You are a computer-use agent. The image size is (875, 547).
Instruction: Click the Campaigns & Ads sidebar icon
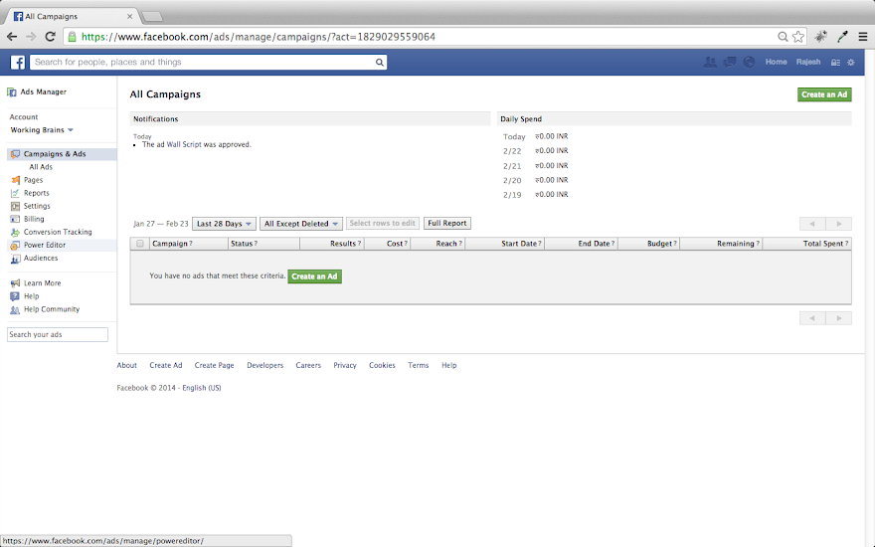15,154
